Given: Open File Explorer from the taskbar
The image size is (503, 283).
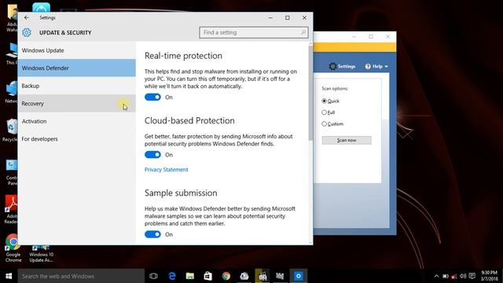Looking at the screenshot, I should [190, 276].
